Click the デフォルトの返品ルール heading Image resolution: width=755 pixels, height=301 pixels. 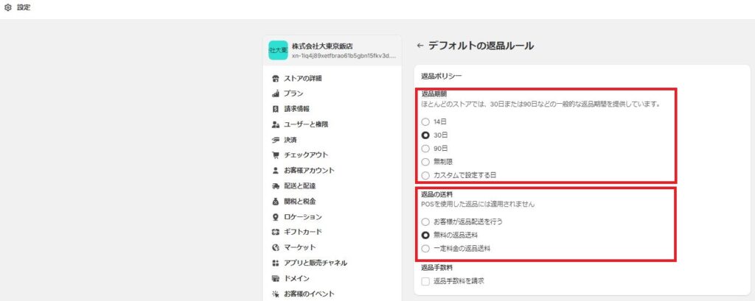click(x=481, y=46)
